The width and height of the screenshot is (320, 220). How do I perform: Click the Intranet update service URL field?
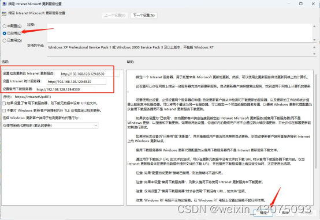point(90,74)
